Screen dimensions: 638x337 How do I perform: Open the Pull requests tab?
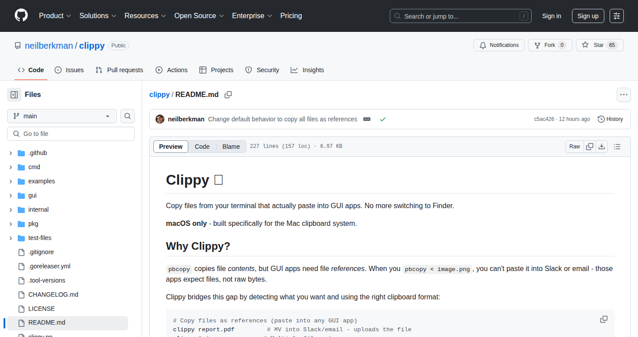119,70
